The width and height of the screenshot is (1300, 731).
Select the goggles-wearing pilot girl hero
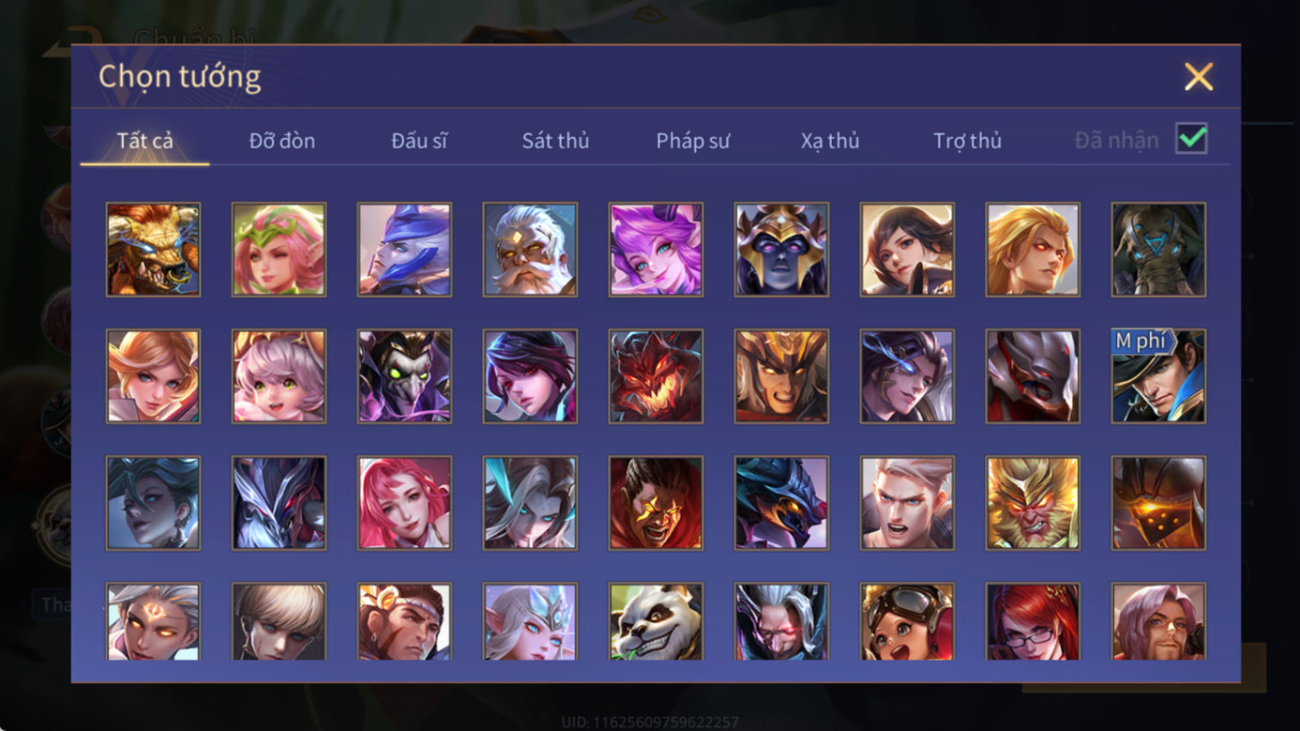click(x=907, y=622)
